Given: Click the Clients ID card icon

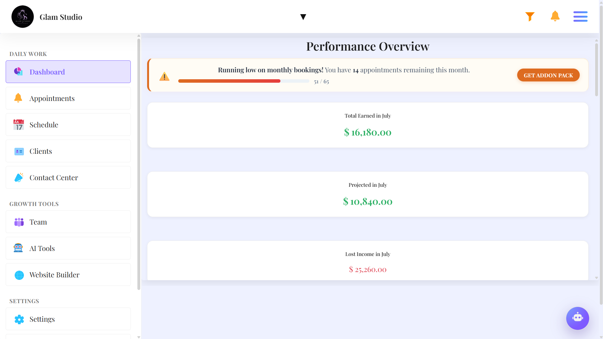Looking at the screenshot, I should (19, 151).
